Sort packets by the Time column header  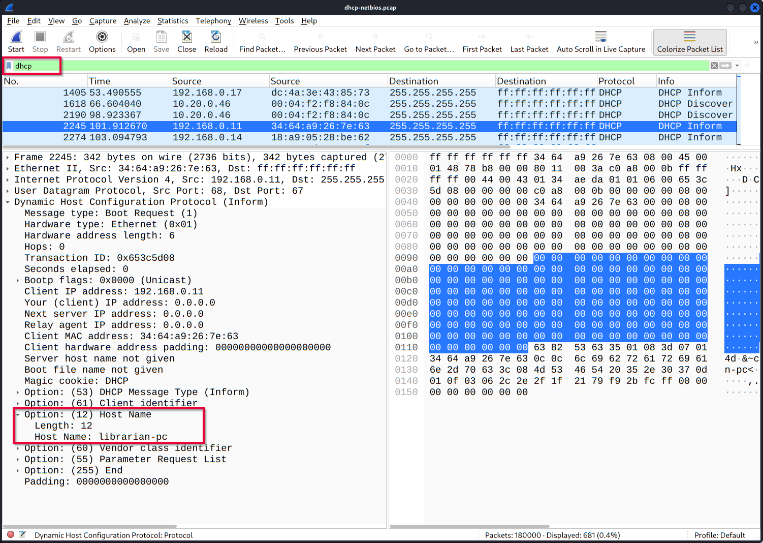(x=129, y=81)
